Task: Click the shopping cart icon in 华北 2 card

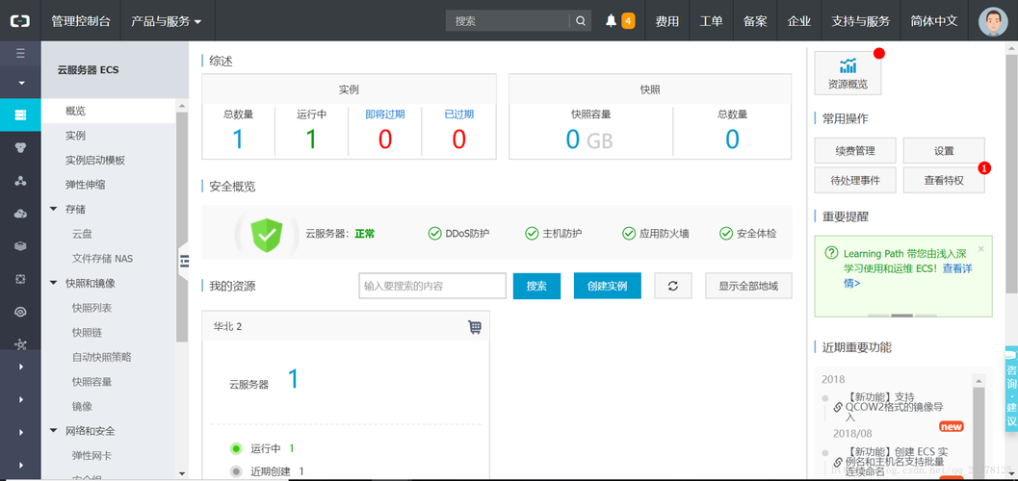Action: click(x=475, y=327)
